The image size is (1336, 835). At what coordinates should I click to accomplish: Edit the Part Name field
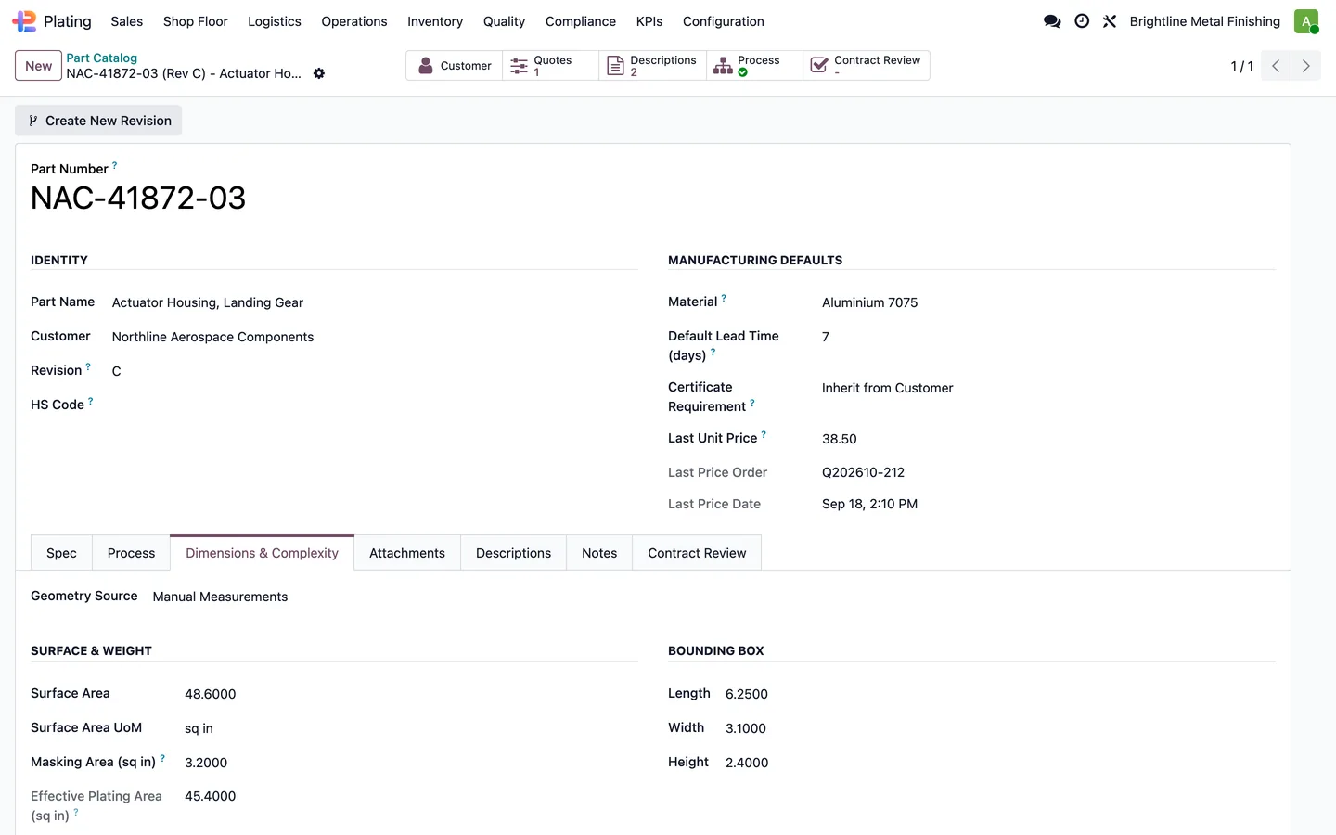[375, 302]
